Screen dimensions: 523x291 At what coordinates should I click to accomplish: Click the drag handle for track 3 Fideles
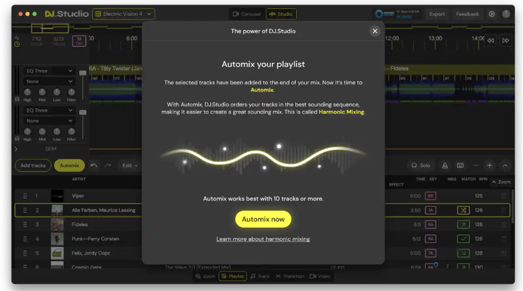coord(25,225)
